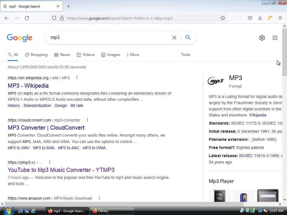
Task: Select the All results tab
Action: click(13, 55)
